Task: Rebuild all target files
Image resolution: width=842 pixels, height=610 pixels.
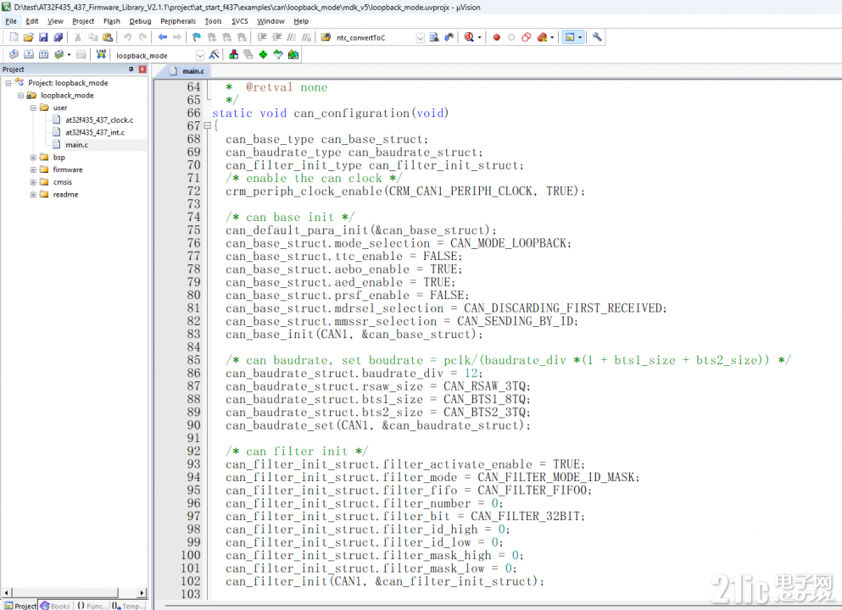Action: (43, 54)
